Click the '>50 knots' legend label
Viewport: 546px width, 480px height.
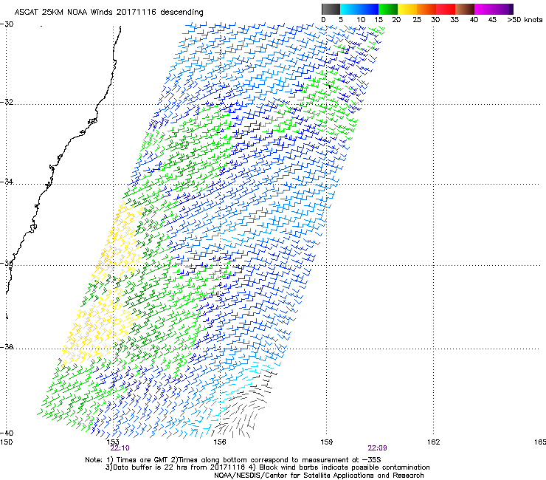(525, 20)
